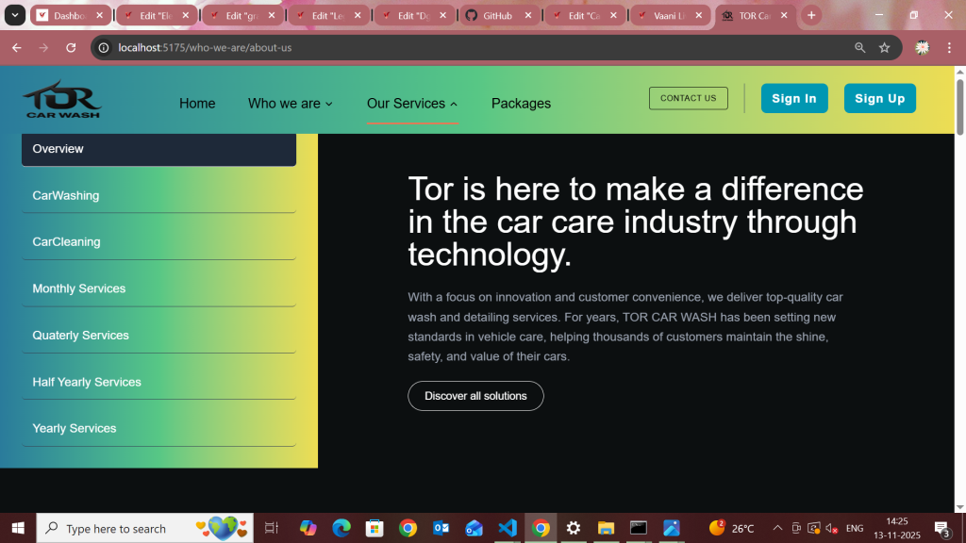Open Visual Studio Code from taskbar
This screenshot has width=966, height=543.
(508, 528)
